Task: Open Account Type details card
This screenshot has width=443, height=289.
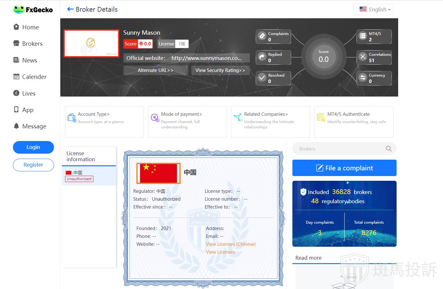Action: [104, 121]
